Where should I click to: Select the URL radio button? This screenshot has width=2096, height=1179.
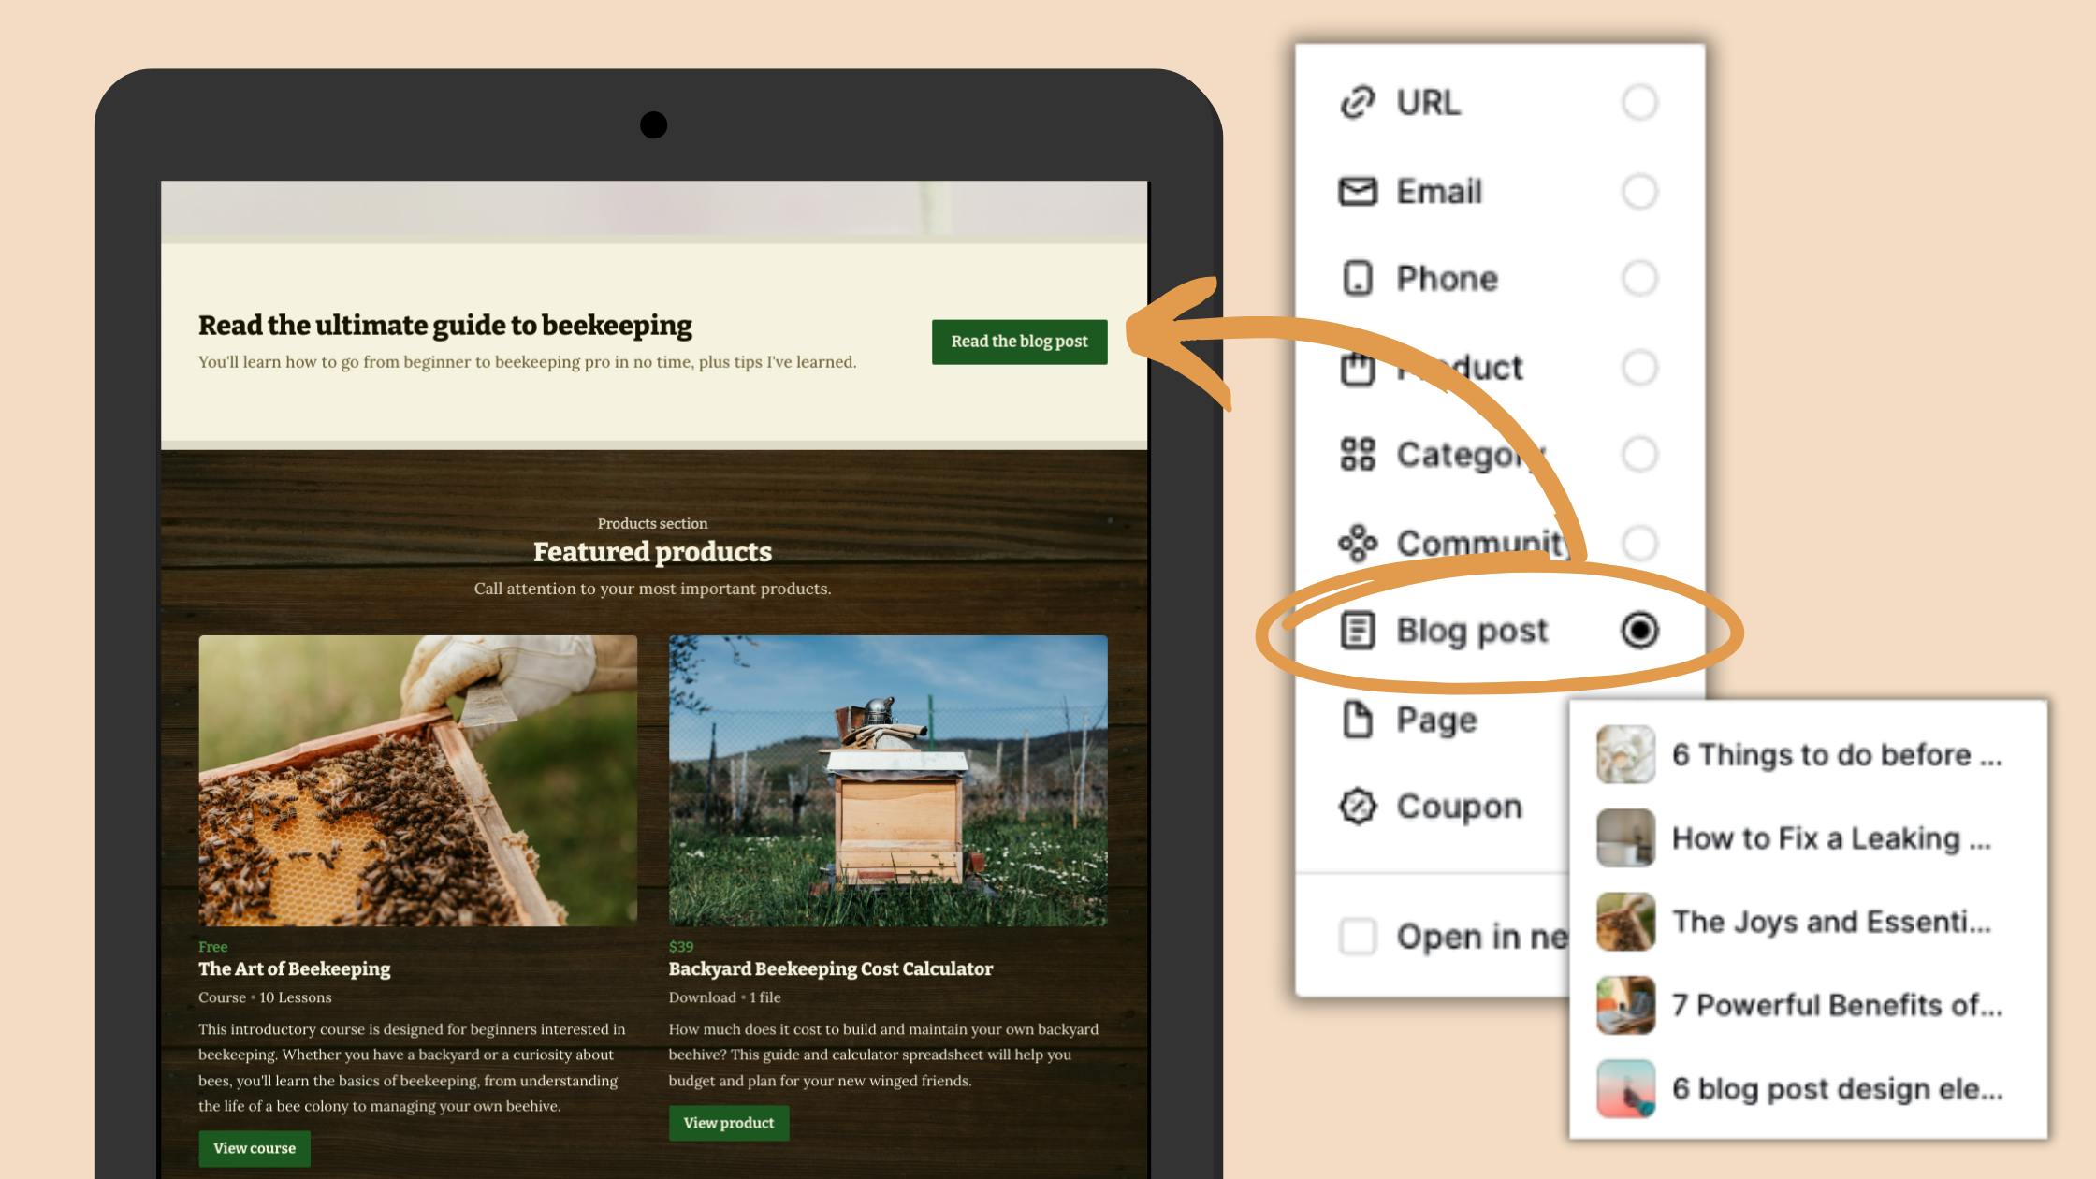click(x=1639, y=102)
